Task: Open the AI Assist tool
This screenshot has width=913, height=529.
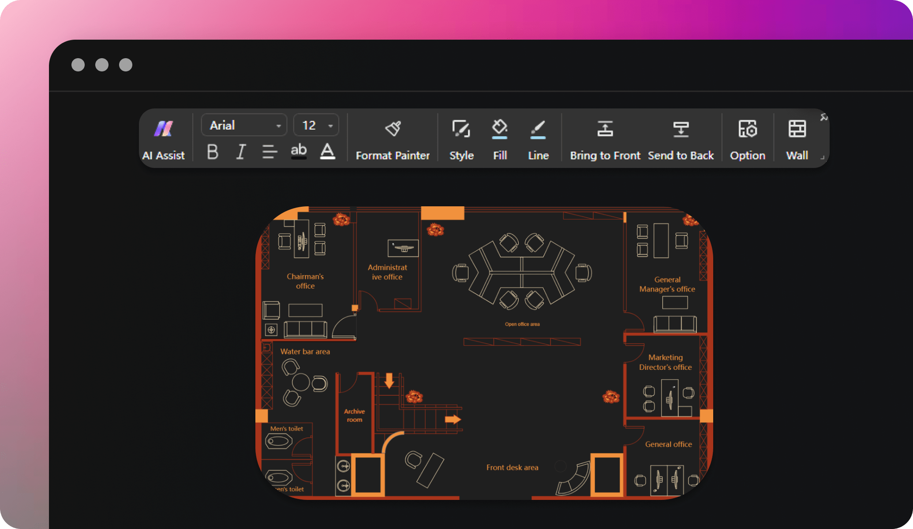Action: click(164, 139)
